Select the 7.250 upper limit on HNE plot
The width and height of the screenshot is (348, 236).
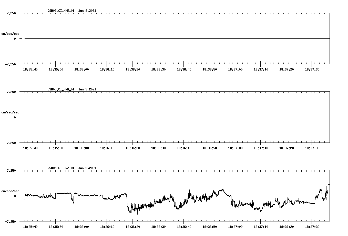11,13
